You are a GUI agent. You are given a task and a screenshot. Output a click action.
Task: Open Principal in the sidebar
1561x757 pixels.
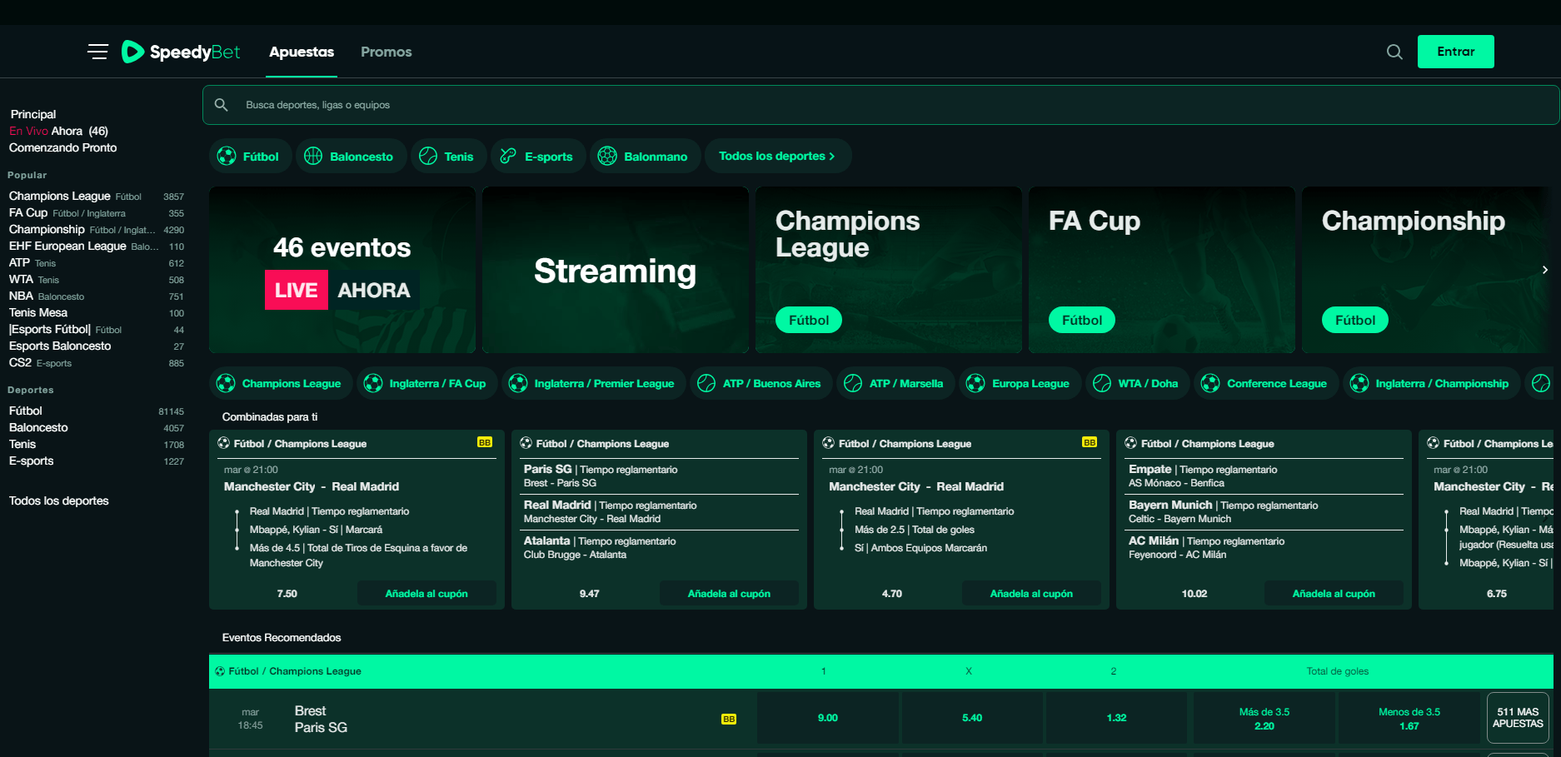tap(33, 114)
